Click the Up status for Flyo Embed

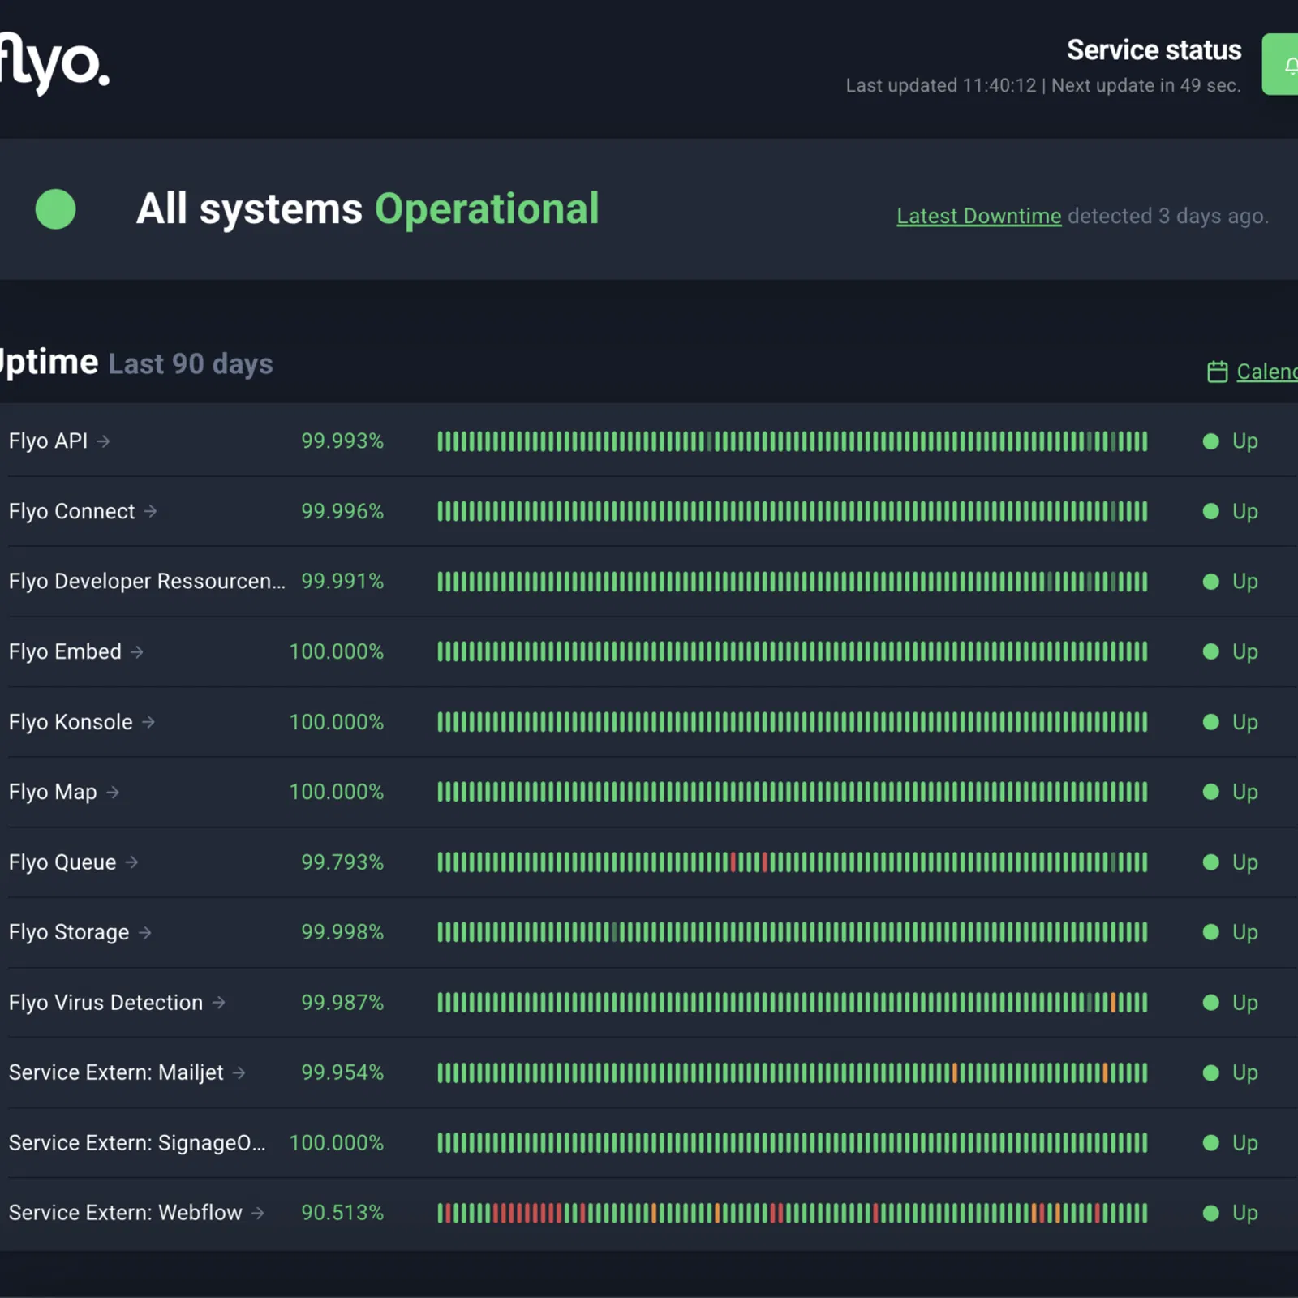coord(1231,651)
